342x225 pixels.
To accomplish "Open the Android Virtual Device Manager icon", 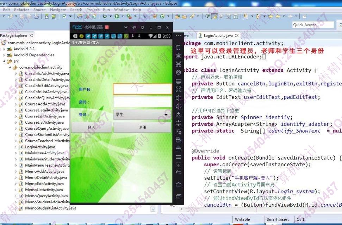I will tap(54, 16).
